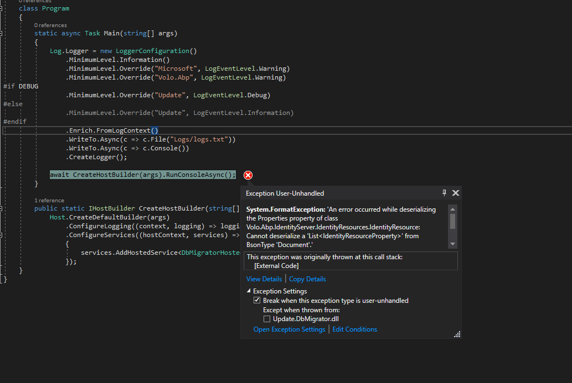This screenshot has height=383, width=572.
Task: Check the Update.DbMigrator.dll exception checkbox
Action: coord(267,319)
